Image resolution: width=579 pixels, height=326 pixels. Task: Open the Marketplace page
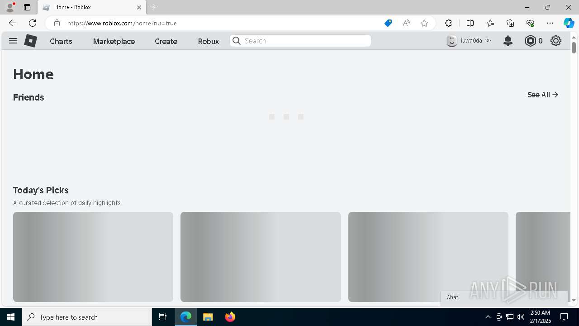(114, 41)
